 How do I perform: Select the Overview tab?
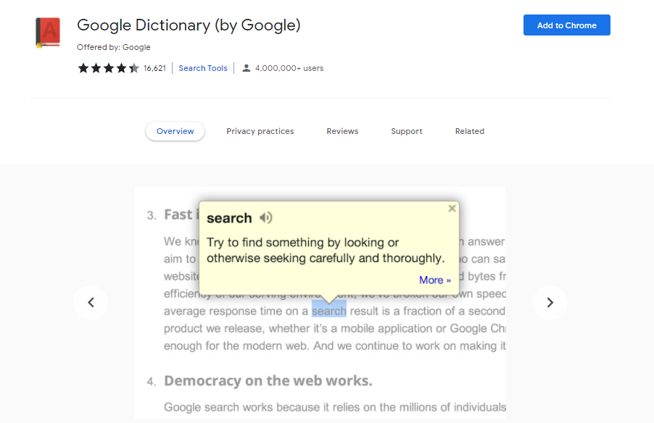(x=175, y=131)
